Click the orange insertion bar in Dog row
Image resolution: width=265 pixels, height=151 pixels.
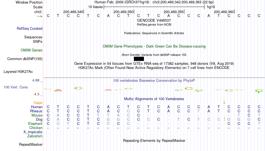(224, 119)
